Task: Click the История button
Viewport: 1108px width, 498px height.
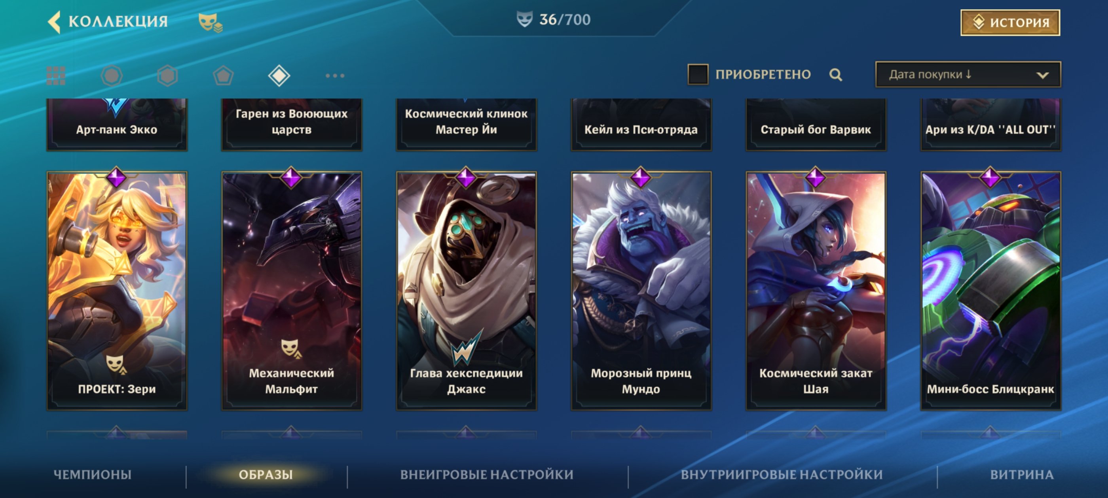Action: pos(1010,23)
